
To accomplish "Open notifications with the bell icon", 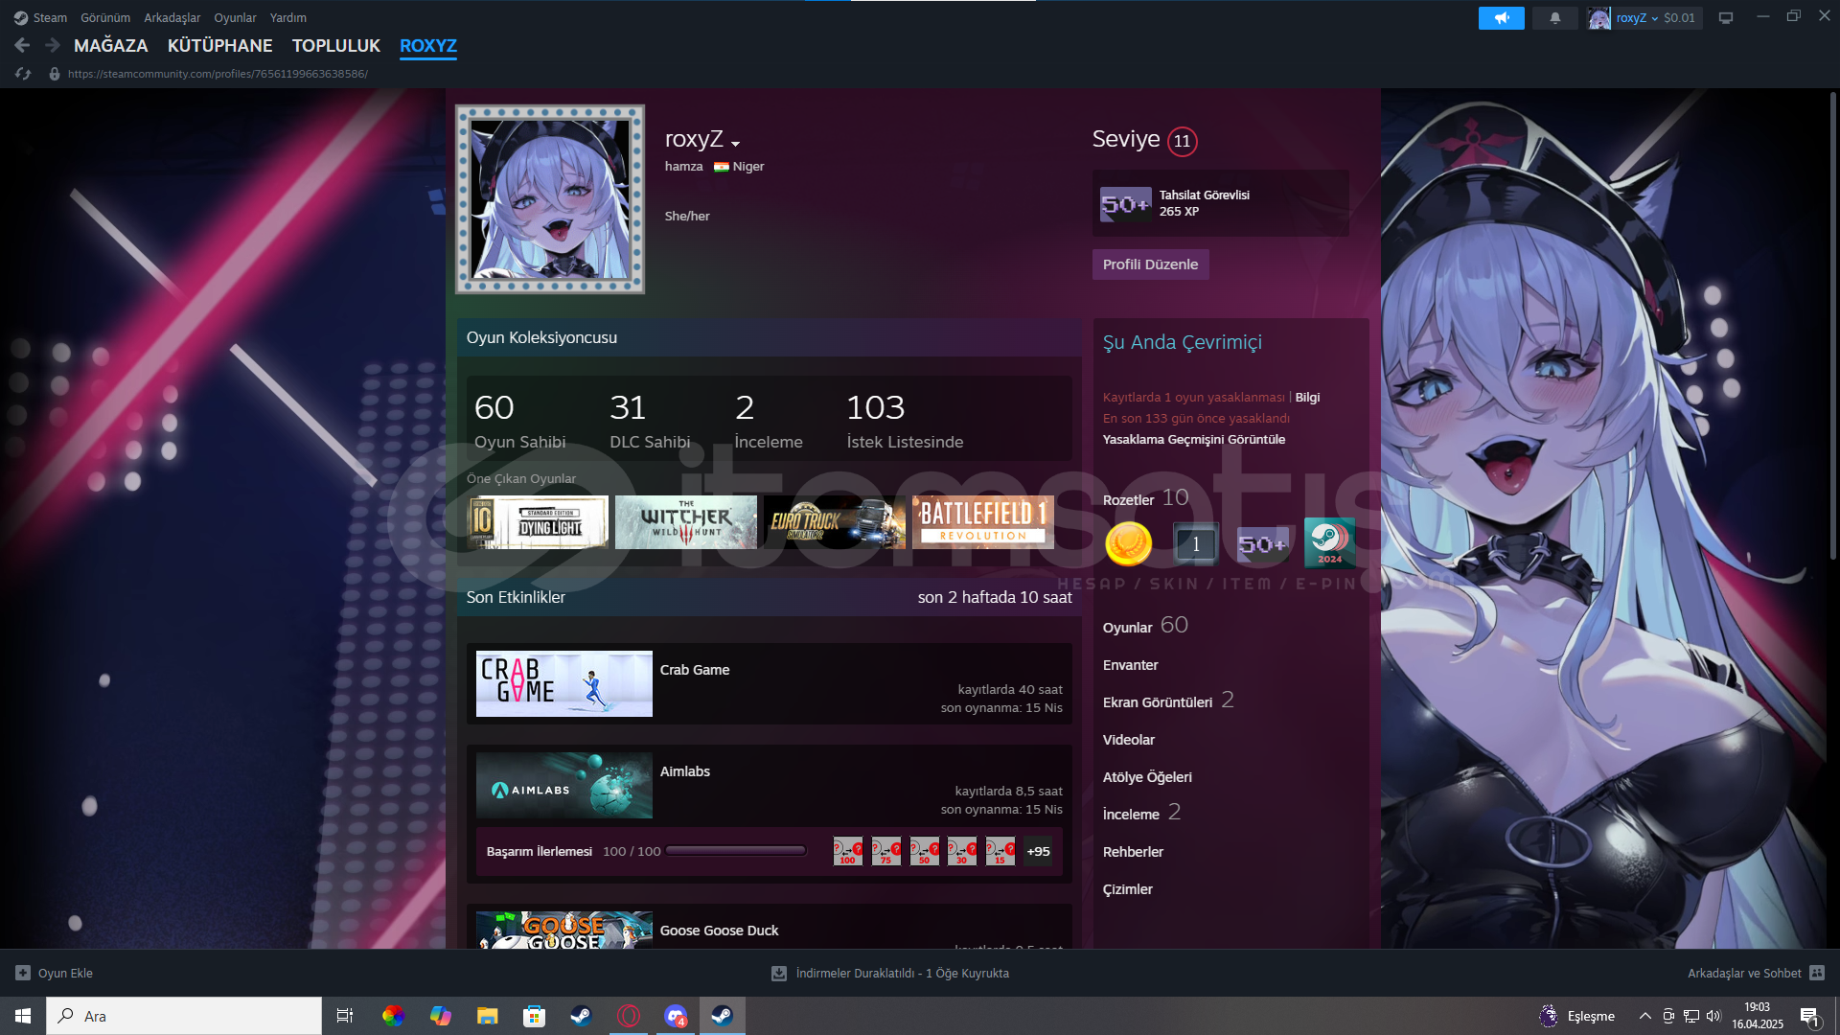I will pyautogui.click(x=1554, y=18).
